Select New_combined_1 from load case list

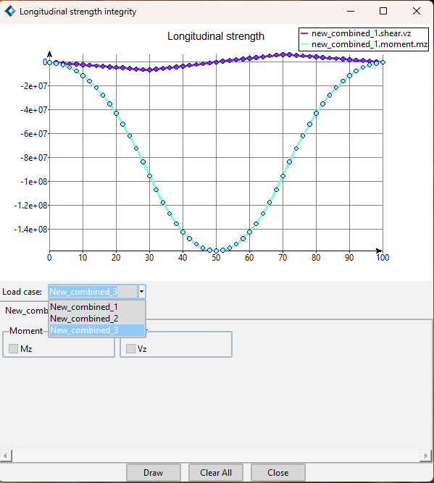pyautogui.click(x=97, y=307)
